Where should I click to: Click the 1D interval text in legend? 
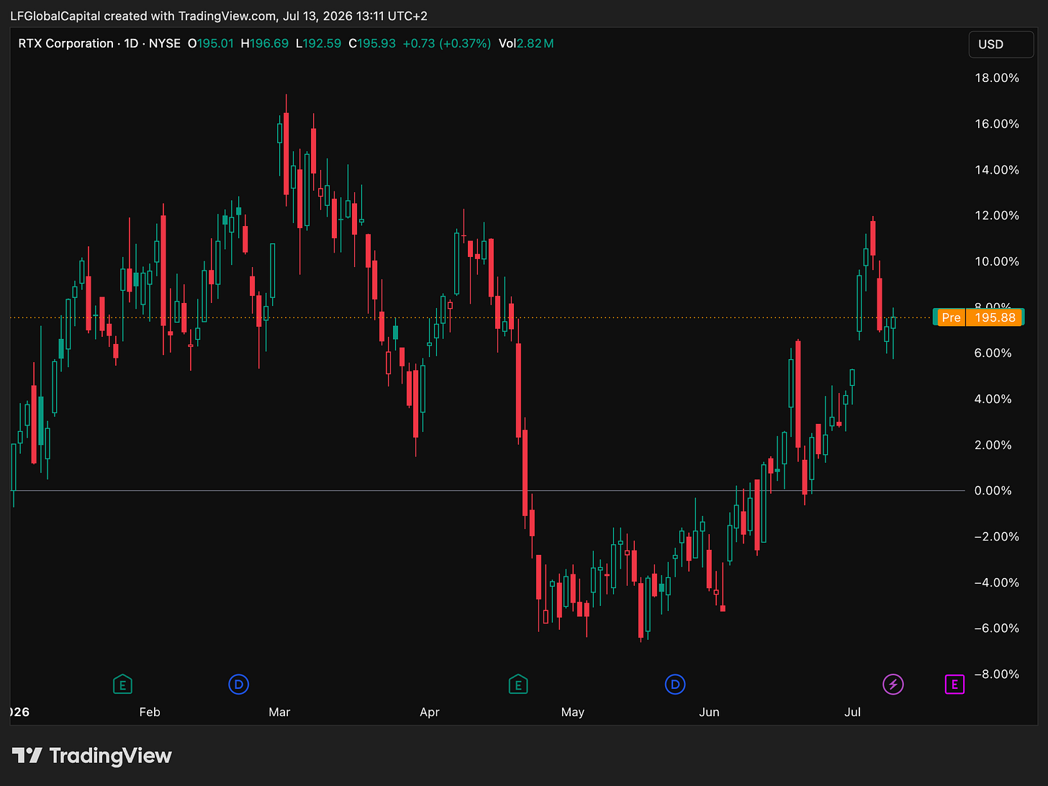coord(131,43)
